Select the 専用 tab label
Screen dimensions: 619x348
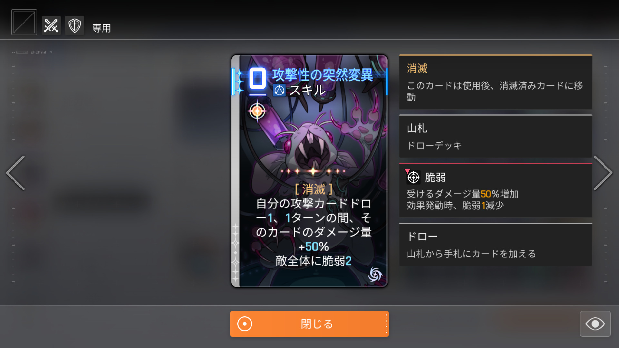102,28
